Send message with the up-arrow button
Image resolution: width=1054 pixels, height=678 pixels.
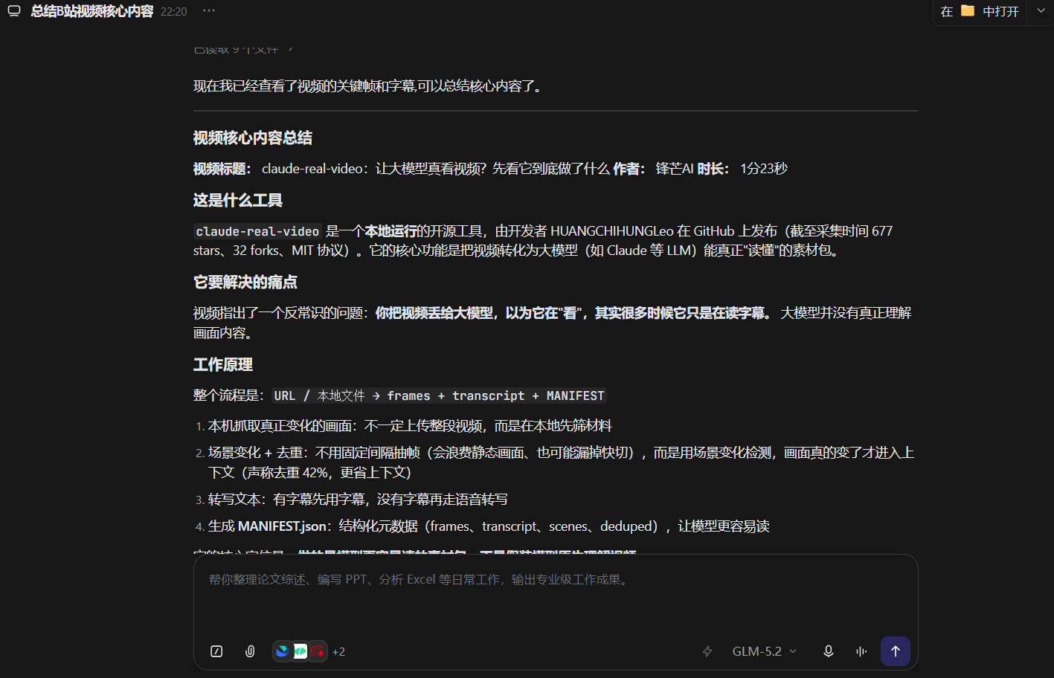896,651
